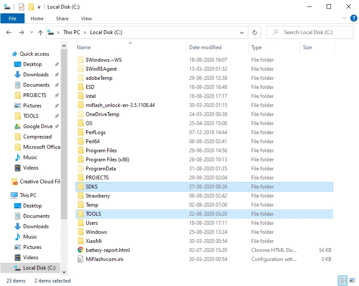Click the Properties quick access toolbar icon

22,7
